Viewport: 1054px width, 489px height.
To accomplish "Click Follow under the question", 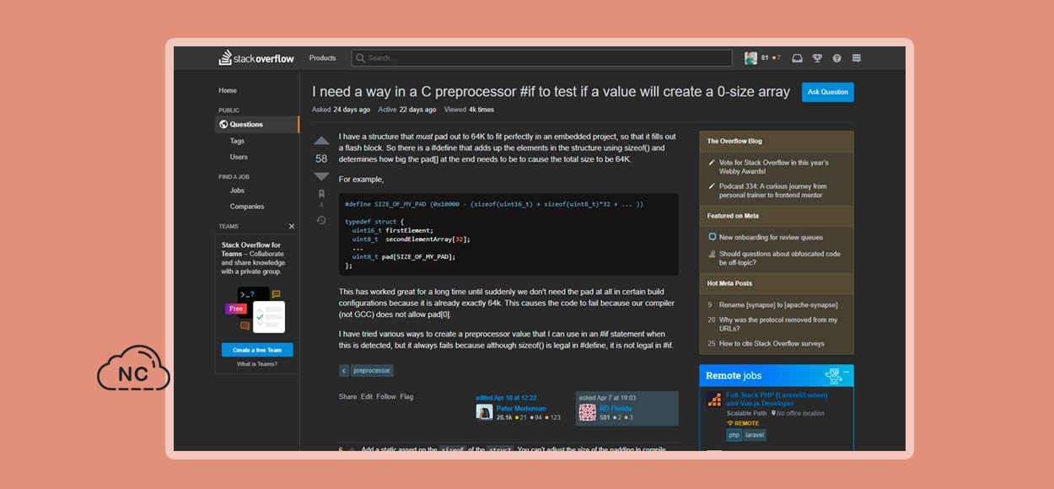I will point(386,396).
